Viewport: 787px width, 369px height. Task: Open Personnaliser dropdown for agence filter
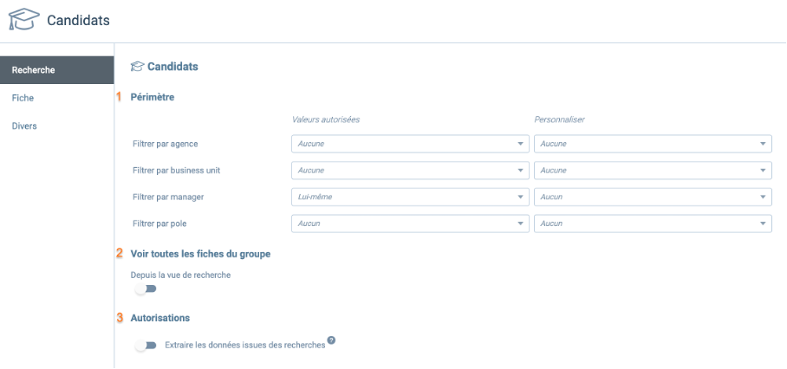653,144
